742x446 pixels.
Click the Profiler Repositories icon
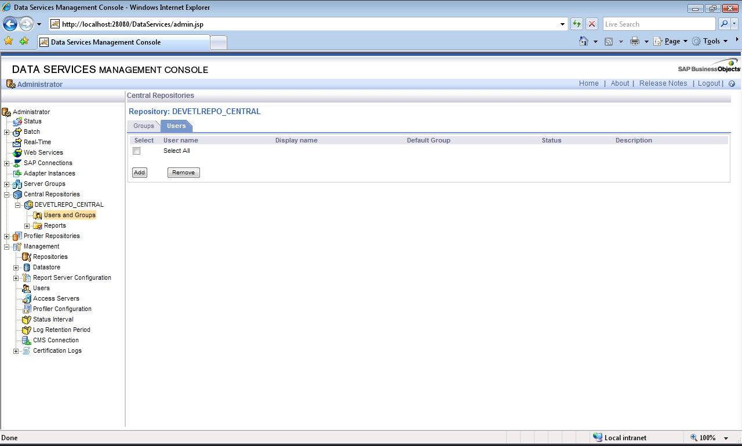tap(17, 236)
